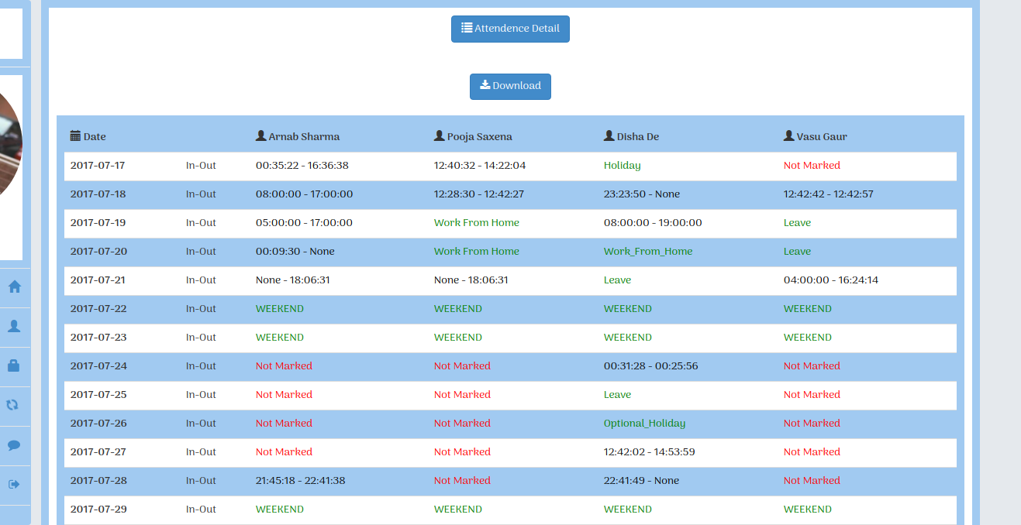Select Disha's Work_From_Home entry

click(x=648, y=252)
